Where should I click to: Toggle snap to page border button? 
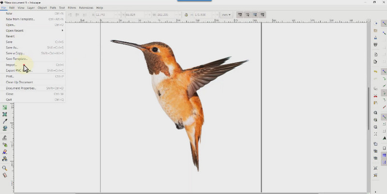[384, 149]
